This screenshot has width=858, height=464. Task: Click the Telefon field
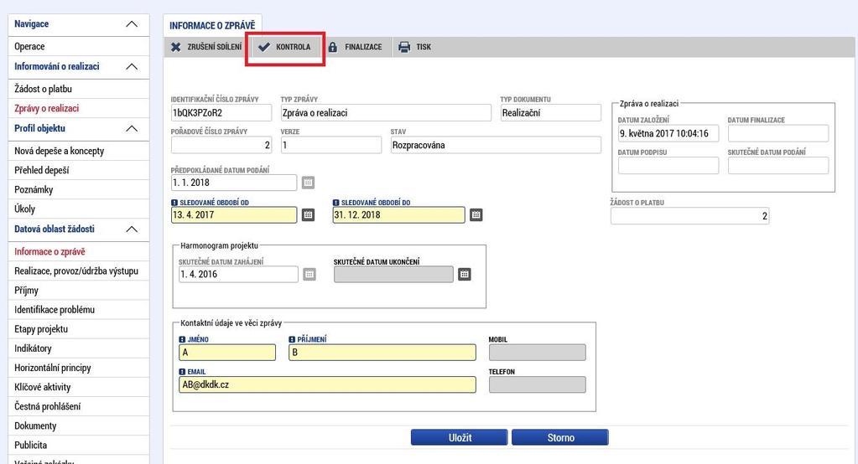coord(537,384)
